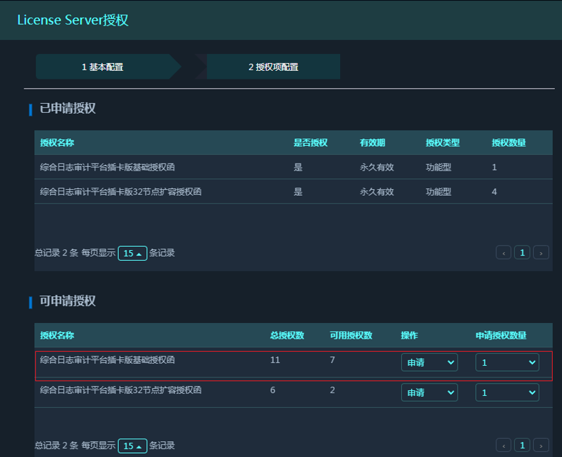Screen dimensions: 562x457
Task: Open the 基本配置 step tab
Action: tap(102, 67)
